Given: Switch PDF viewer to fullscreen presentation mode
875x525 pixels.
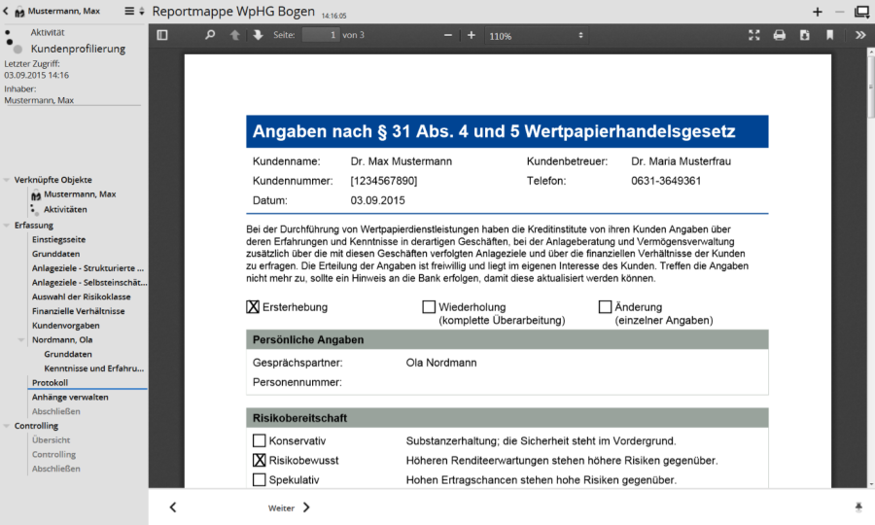Looking at the screenshot, I should [x=754, y=35].
